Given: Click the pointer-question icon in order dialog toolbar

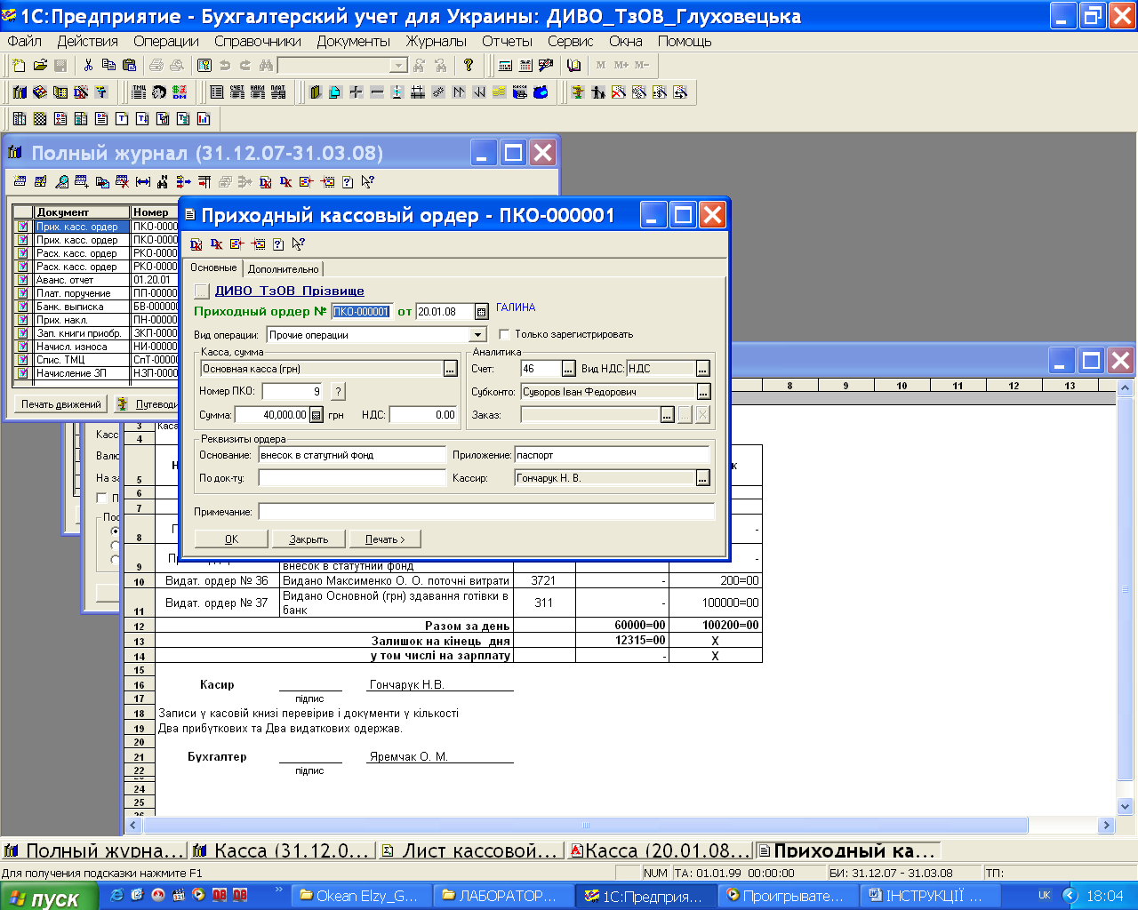Looking at the screenshot, I should pyautogui.click(x=298, y=244).
